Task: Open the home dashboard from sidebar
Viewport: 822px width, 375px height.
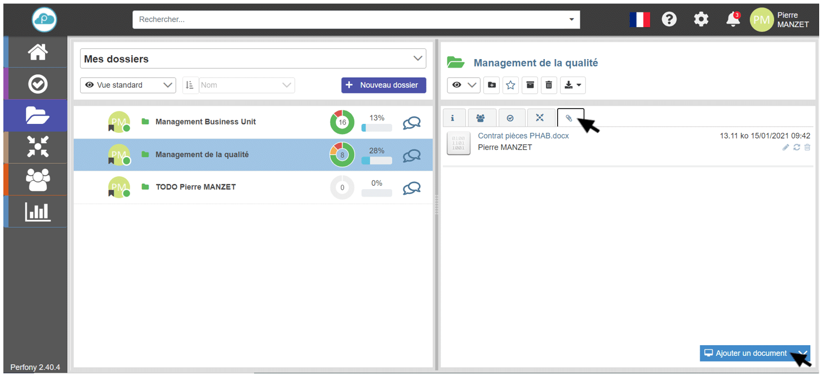Action: tap(38, 52)
